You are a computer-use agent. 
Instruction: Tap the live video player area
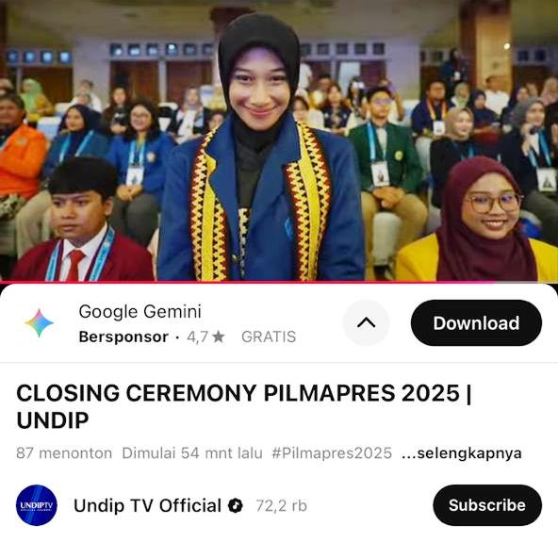279,140
